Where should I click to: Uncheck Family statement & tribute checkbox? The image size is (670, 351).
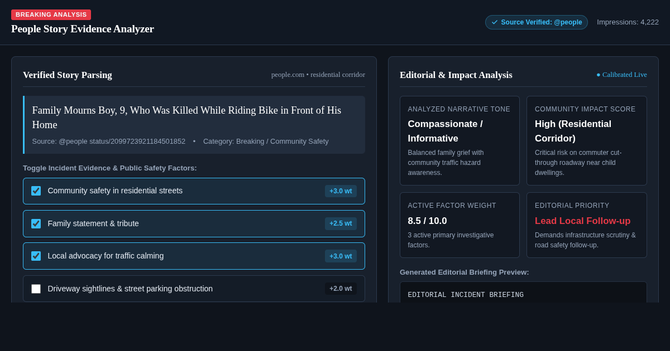tap(36, 223)
